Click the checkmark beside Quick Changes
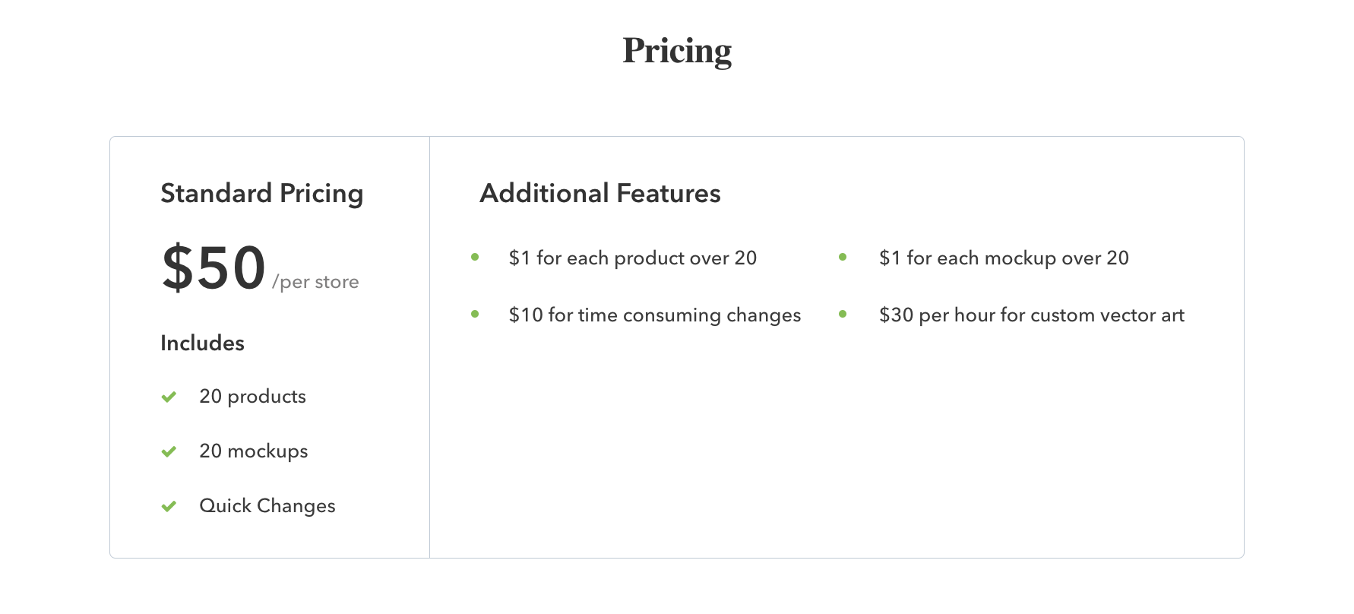 pyautogui.click(x=169, y=506)
